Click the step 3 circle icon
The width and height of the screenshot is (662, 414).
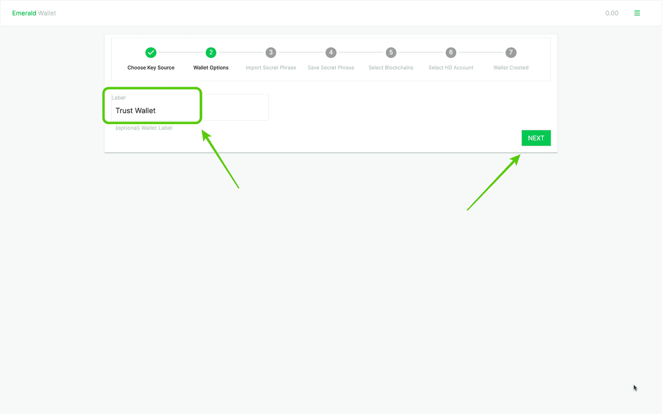point(271,52)
